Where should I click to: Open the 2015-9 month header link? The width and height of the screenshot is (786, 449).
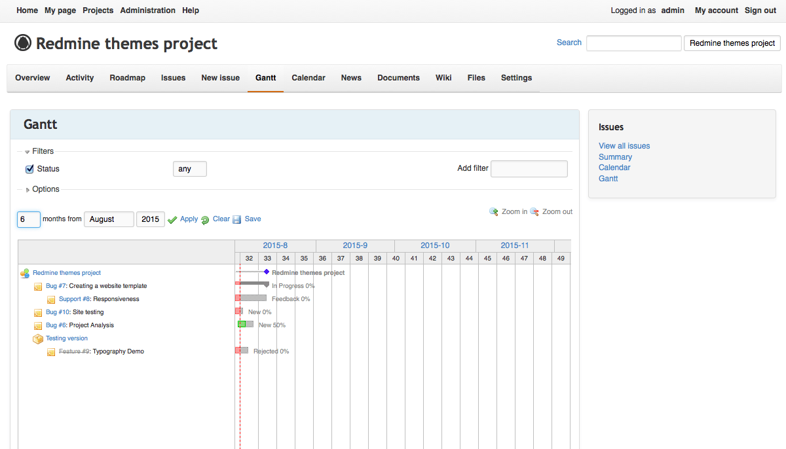pyautogui.click(x=355, y=245)
